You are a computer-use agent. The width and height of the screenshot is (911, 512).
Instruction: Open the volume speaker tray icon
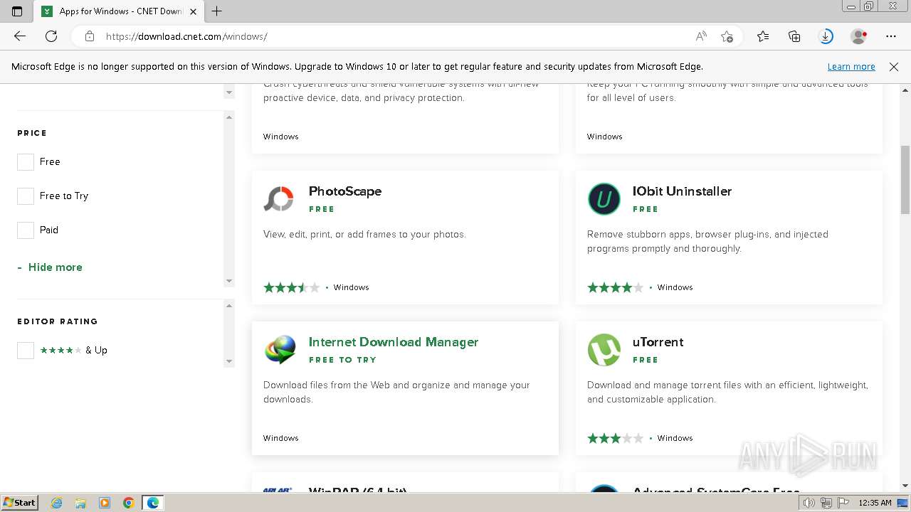(811, 503)
